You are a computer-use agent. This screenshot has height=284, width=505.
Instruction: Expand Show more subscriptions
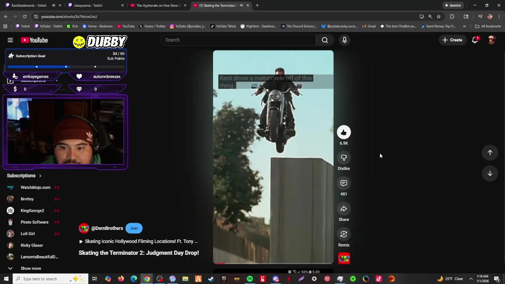click(x=31, y=268)
